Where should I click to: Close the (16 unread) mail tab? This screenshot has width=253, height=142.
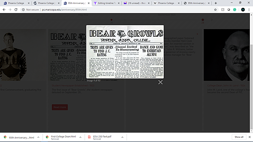tap(149, 3)
